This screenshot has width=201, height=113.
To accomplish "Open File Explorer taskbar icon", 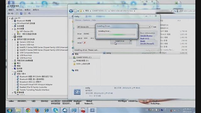I will coord(18,110).
